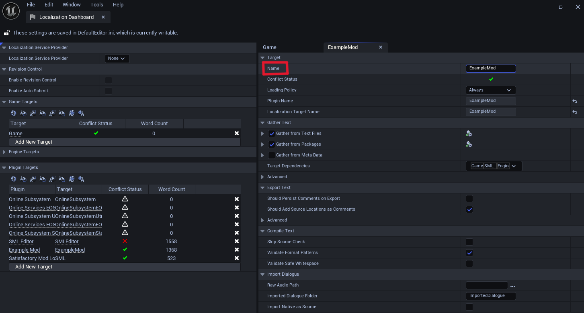Open the Window menu
The height and width of the screenshot is (313, 584).
pyautogui.click(x=72, y=5)
